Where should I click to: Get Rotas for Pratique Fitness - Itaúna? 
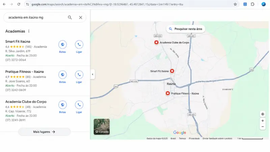point(62,77)
